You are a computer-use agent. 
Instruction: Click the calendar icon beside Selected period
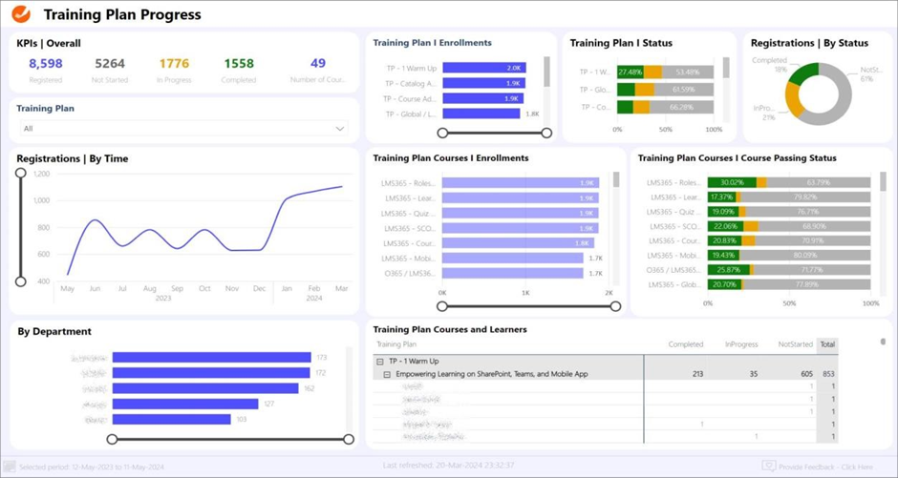coord(11,466)
